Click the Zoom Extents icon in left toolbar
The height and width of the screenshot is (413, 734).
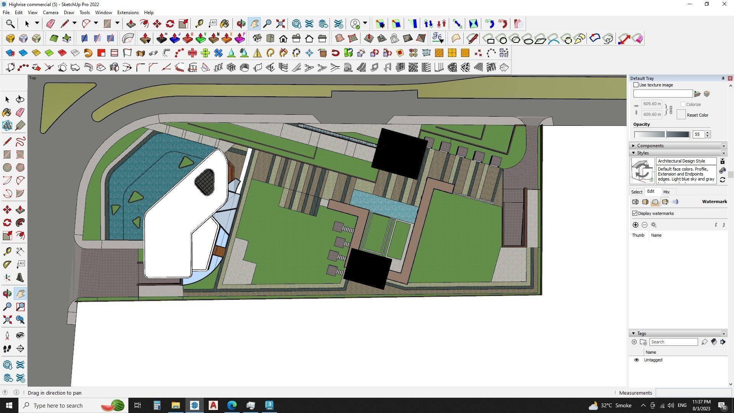click(x=7, y=320)
